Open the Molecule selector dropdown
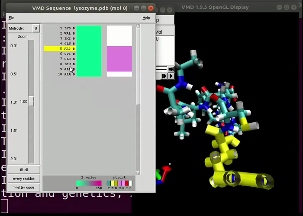 click(x=35, y=28)
